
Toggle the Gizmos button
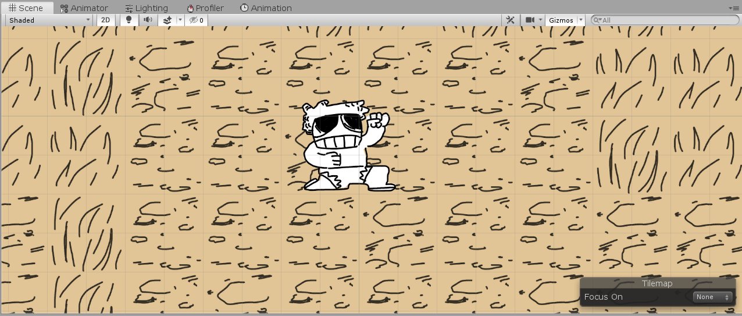click(x=561, y=20)
